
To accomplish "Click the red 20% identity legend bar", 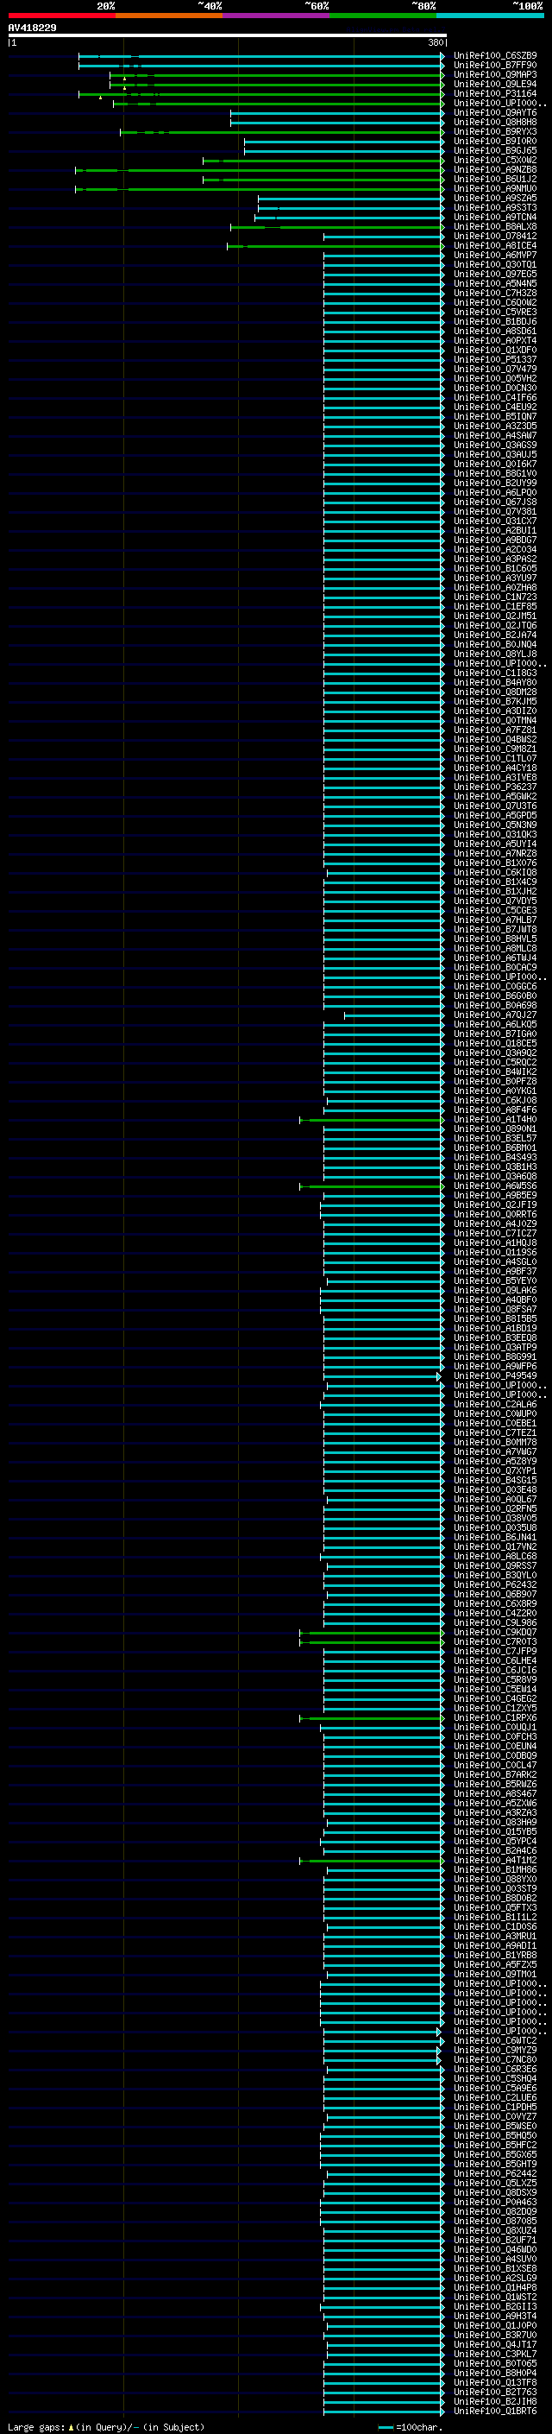I will [61, 16].
